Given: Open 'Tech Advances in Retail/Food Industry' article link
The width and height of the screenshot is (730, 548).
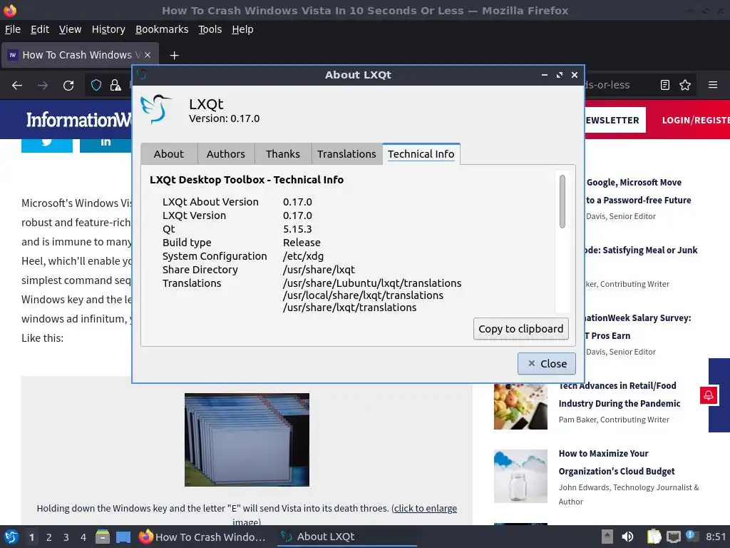Looking at the screenshot, I should [620, 395].
